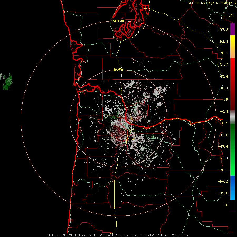Click the -109.8 legend value

(x=222, y=193)
